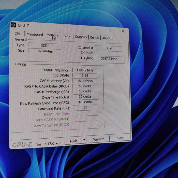Click the Channel # label
The width and height of the screenshot is (178, 178).
86,48
